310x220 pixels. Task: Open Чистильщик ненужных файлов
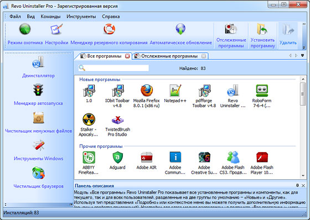coord(38,122)
